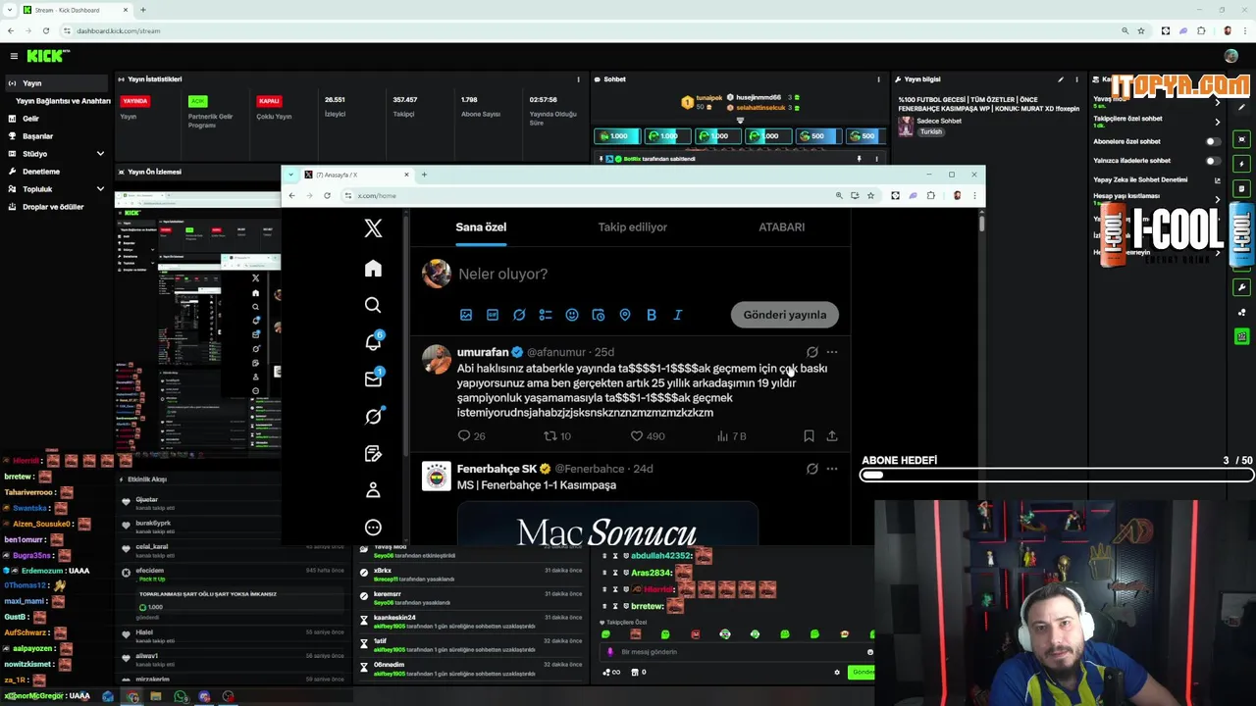Bookmark umurafan's post

809,435
